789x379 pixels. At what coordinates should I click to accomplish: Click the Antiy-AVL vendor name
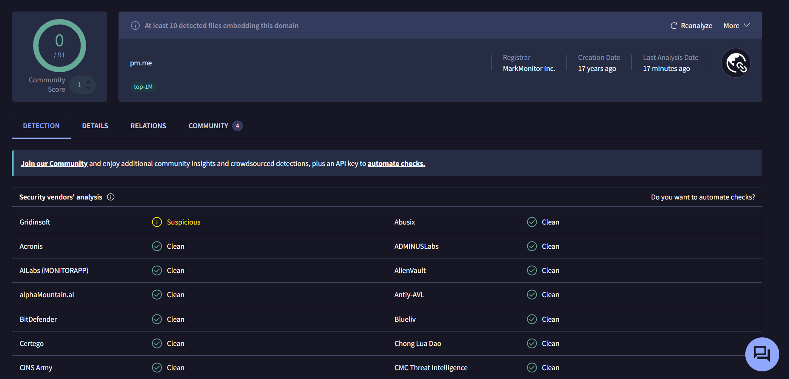click(409, 295)
